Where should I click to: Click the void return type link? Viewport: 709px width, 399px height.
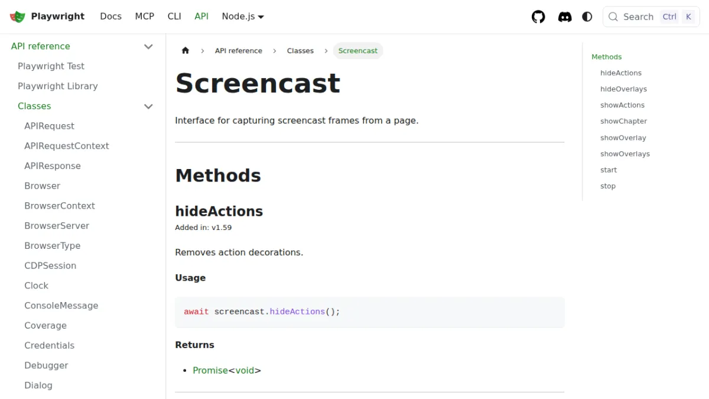pos(245,371)
